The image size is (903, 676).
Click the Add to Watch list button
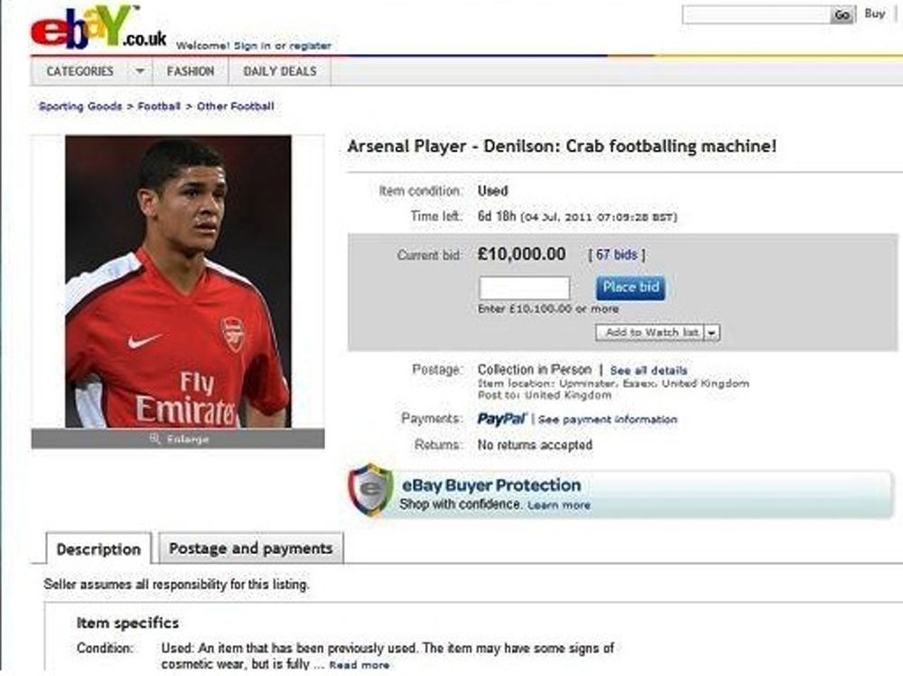click(650, 333)
